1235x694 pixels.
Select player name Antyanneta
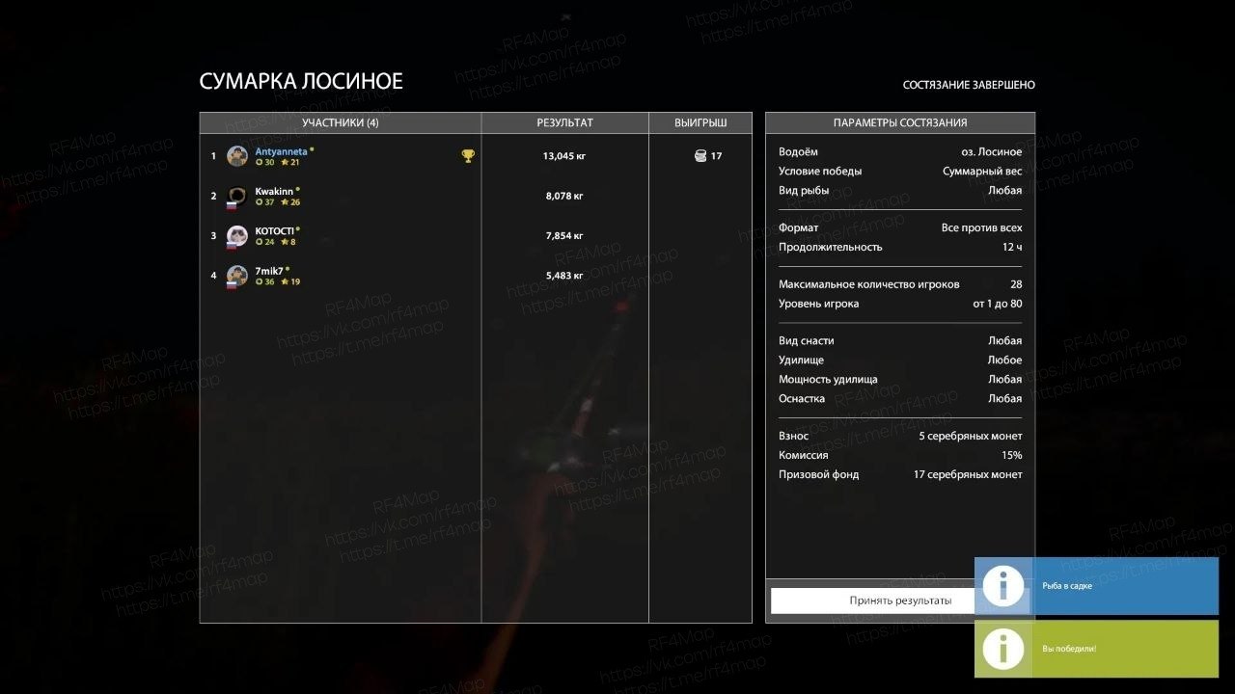pos(281,151)
